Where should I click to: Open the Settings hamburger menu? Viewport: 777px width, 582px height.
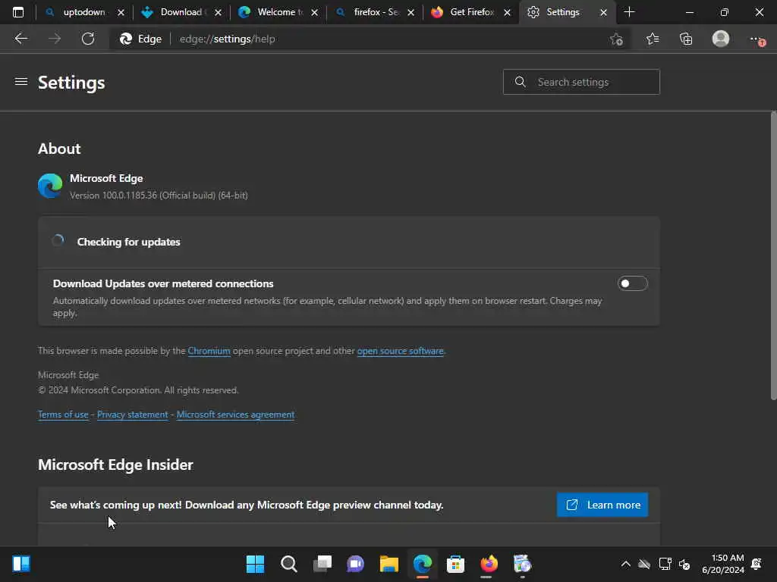pyautogui.click(x=20, y=81)
